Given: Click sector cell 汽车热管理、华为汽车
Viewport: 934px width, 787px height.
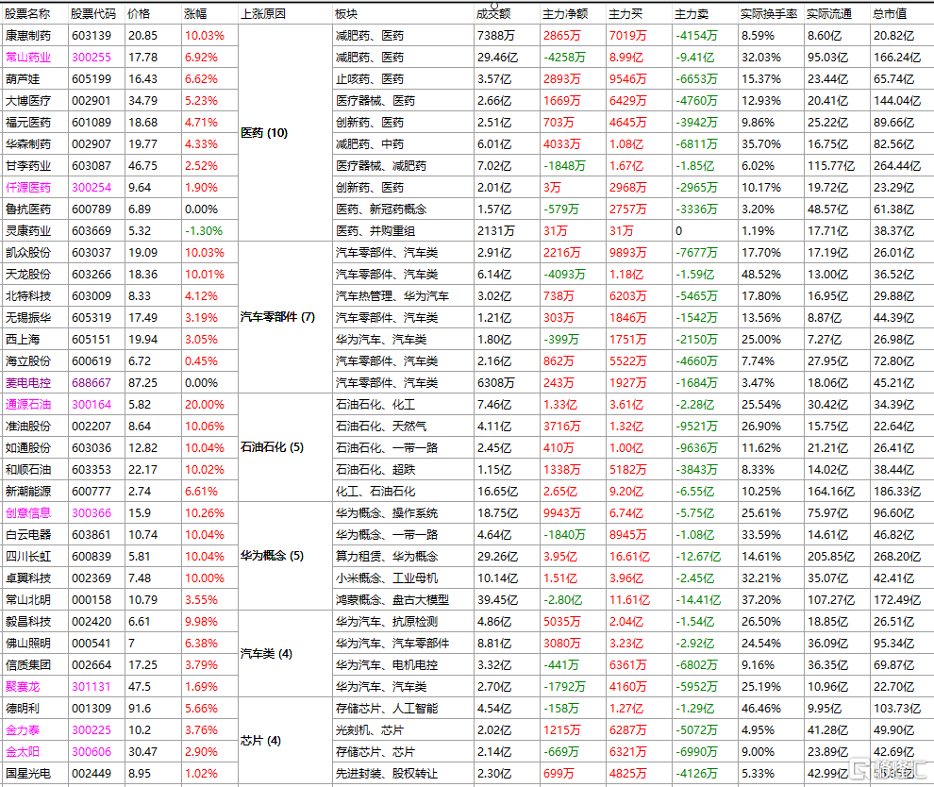Looking at the screenshot, I should [x=392, y=296].
